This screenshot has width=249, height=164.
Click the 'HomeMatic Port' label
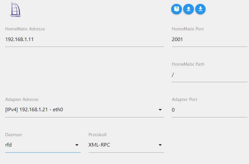point(188,29)
